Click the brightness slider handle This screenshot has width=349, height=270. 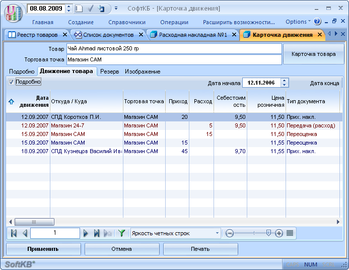pyautogui.click(x=268, y=233)
